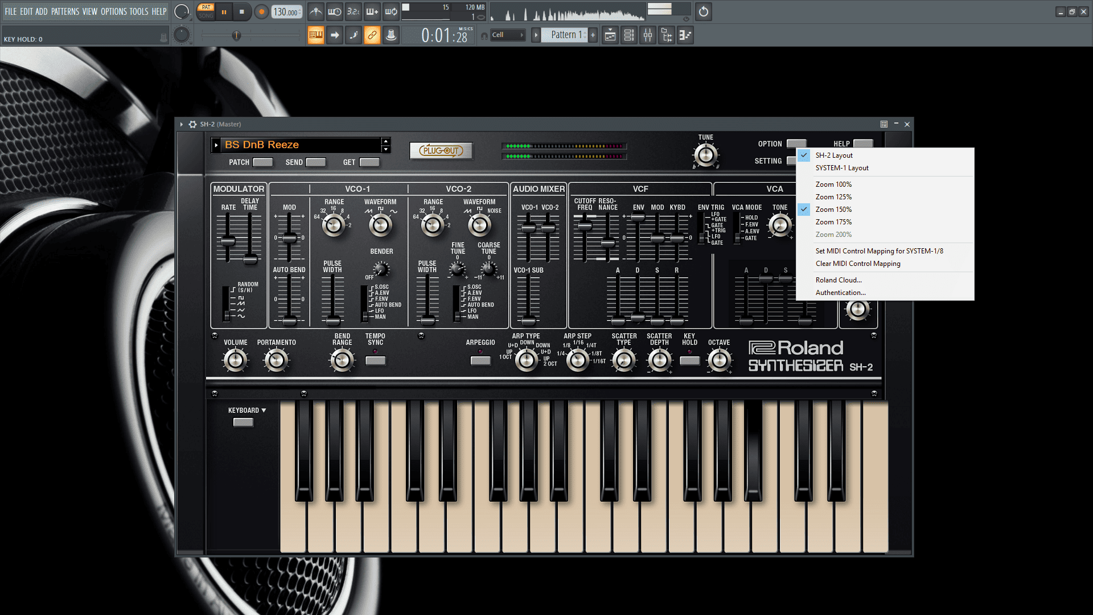Click the knob-shaped toolbar icon left of timer

(391, 35)
